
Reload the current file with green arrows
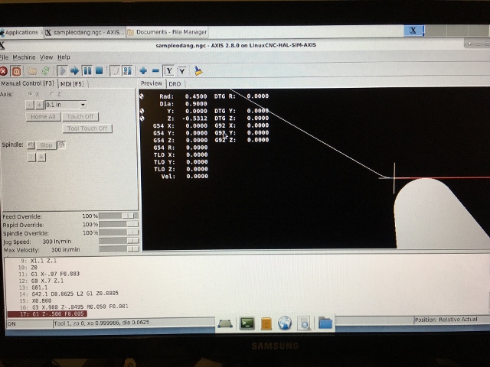click(45, 71)
